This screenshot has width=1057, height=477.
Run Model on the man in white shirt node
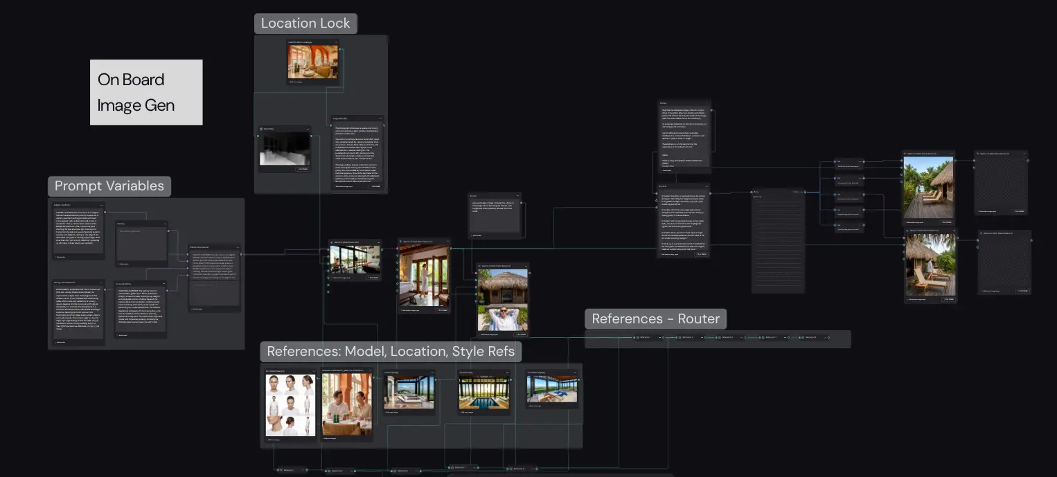click(x=520, y=335)
